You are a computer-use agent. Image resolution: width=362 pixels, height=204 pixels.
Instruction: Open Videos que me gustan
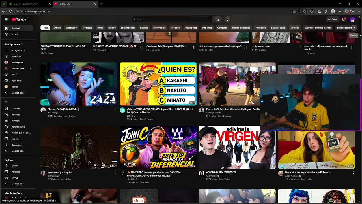click(x=18, y=133)
